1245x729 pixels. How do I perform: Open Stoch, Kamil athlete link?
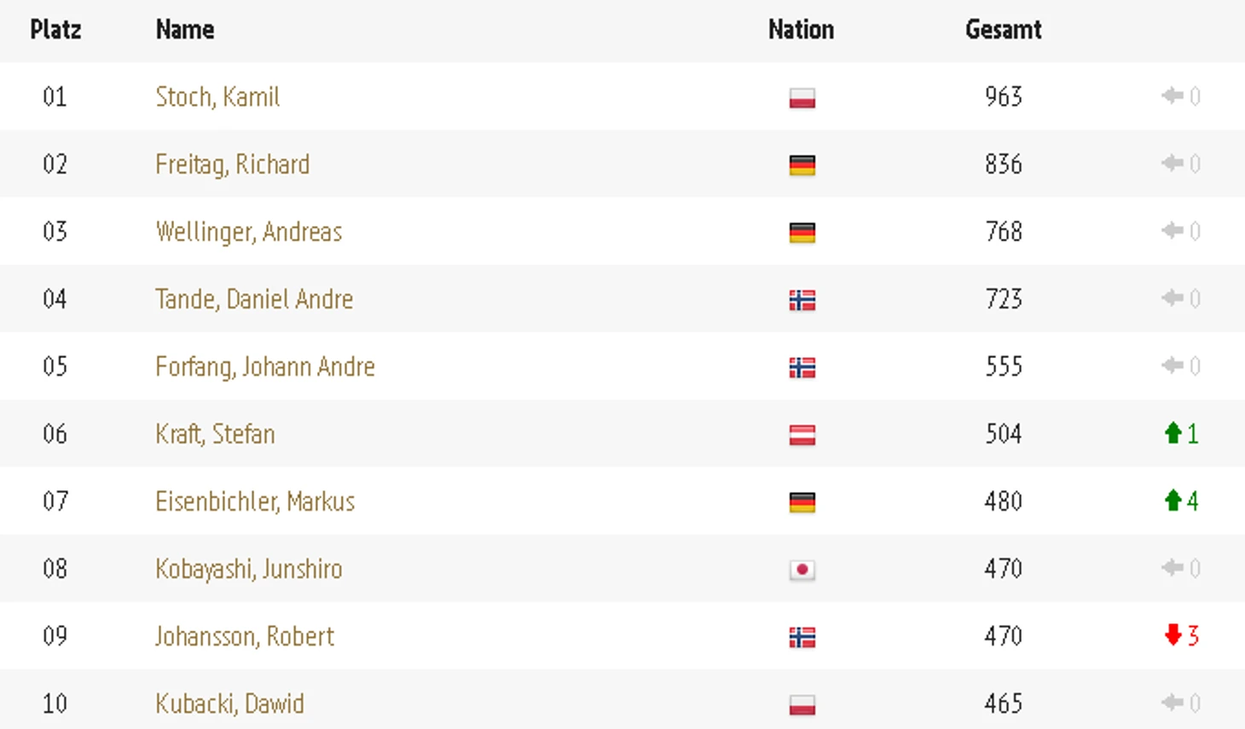coord(217,97)
